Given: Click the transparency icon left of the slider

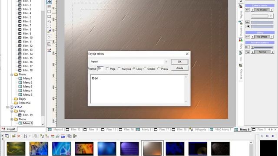Looking at the screenshot, I should pyautogui.click(x=247, y=47).
